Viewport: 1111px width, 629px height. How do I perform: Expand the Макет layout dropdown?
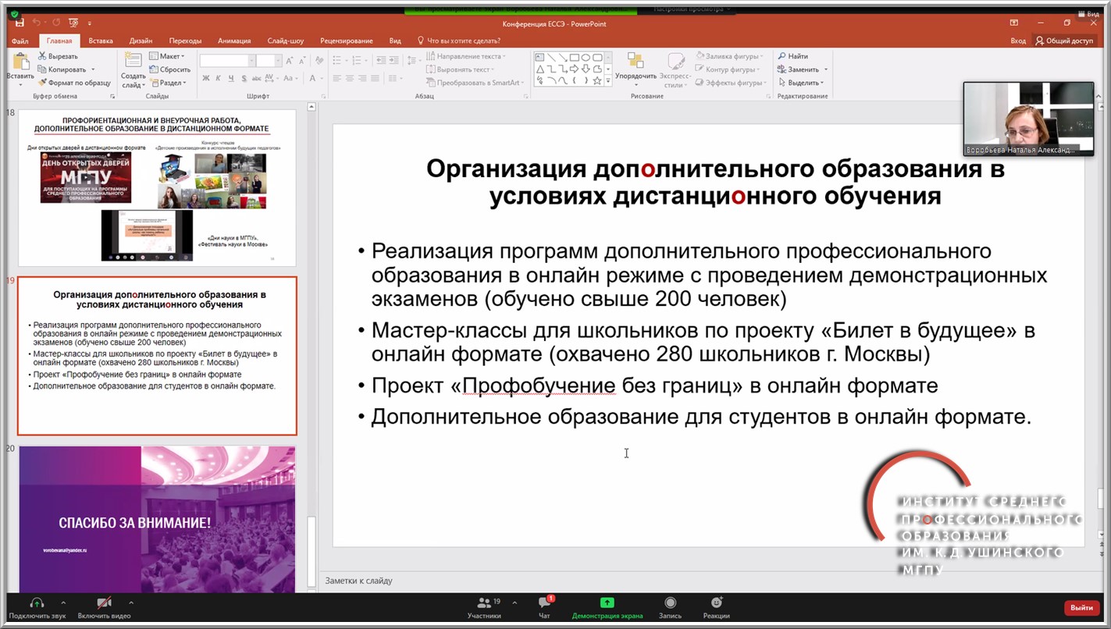coord(170,56)
